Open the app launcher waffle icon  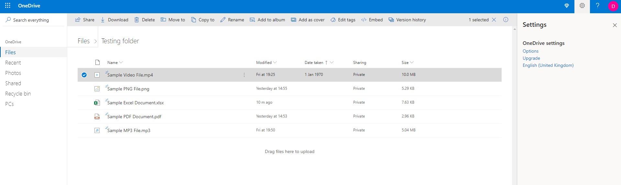pos(8,5)
